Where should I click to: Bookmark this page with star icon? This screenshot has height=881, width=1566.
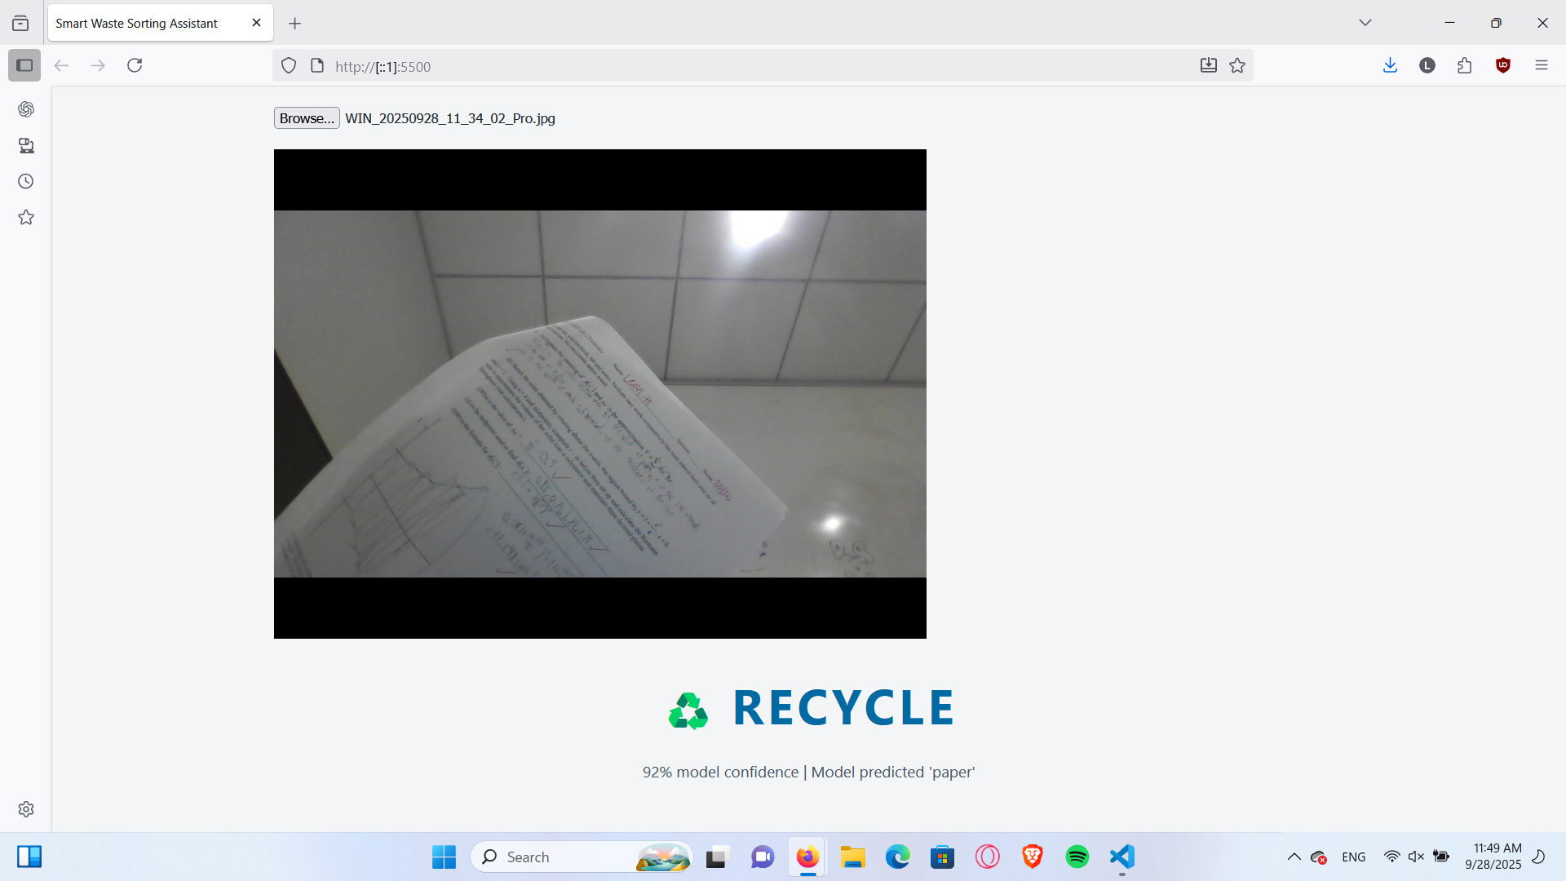click(1237, 66)
